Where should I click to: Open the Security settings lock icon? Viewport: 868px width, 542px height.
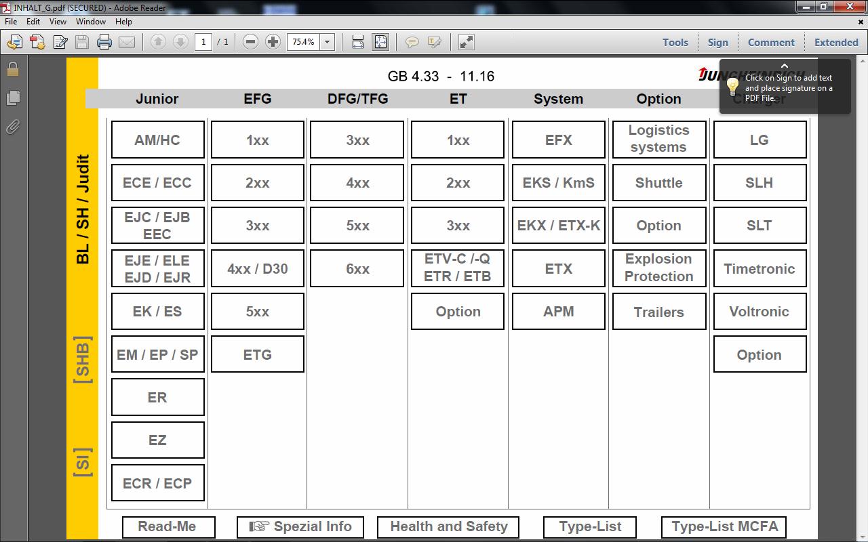click(x=13, y=70)
